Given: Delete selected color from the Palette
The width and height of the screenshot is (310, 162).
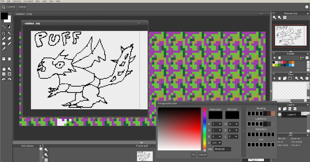Looking at the screenshot, I should click(x=280, y=58).
